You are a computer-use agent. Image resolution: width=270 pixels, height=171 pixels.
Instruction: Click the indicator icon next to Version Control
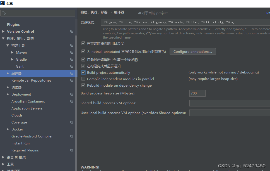point(71,31)
